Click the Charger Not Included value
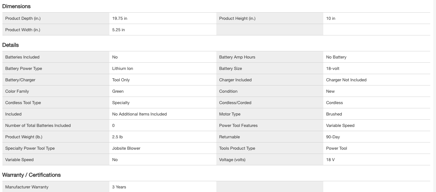Viewport: 436px width, 192px height. [346, 80]
